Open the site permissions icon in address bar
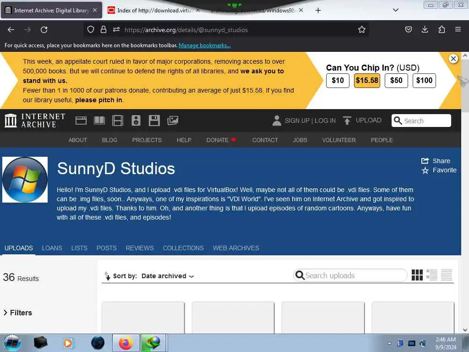This screenshot has height=352, width=469. pyautogui.click(x=116, y=29)
